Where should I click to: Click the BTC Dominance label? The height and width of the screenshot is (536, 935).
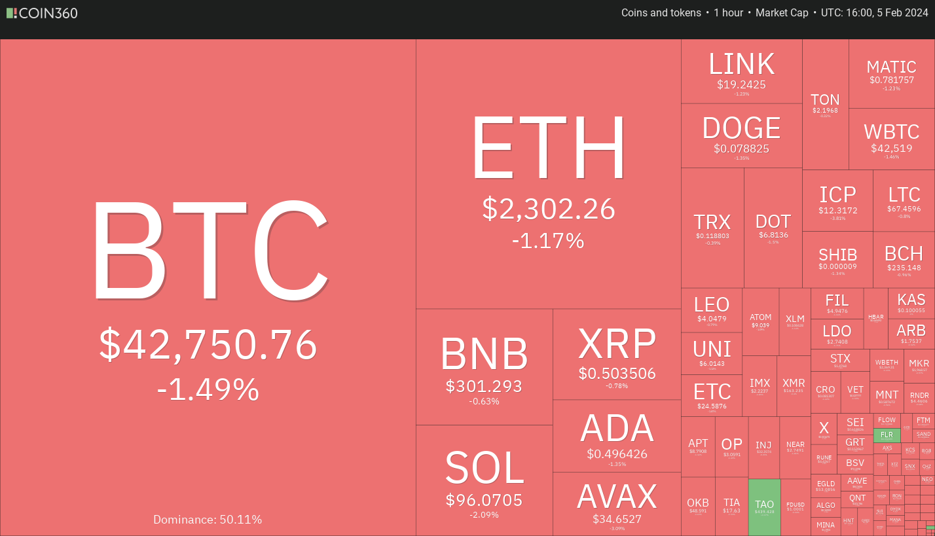pyautogui.click(x=208, y=520)
